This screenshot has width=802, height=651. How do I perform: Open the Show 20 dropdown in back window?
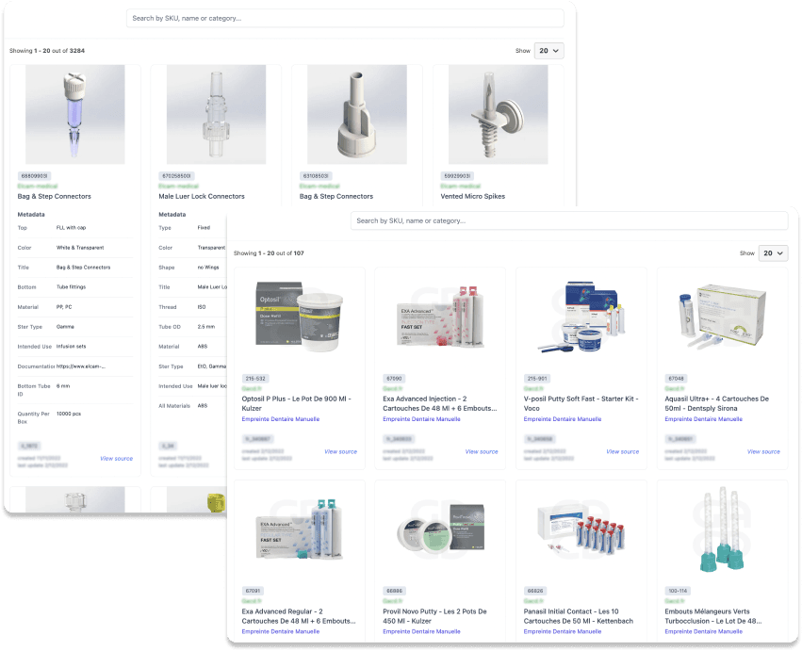coord(548,51)
